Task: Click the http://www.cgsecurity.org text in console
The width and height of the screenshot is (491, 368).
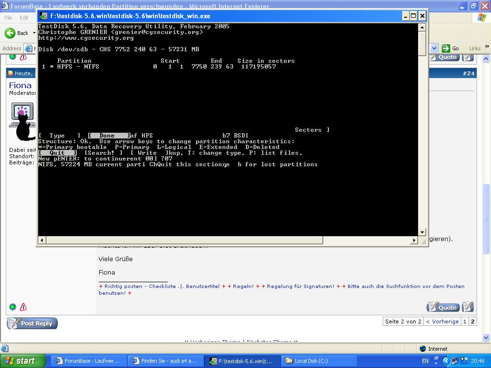Action: (86, 38)
